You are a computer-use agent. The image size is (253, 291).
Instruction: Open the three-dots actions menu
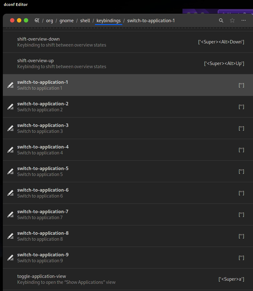pyautogui.click(x=244, y=20)
